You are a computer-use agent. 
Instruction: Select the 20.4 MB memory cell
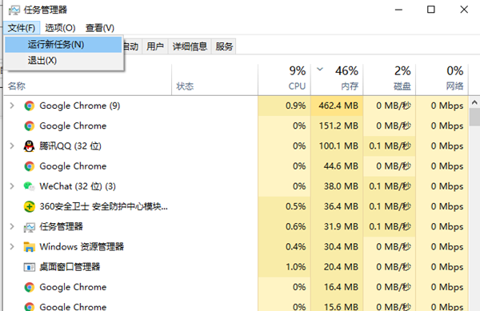pyautogui.click(x=337, y=267)
